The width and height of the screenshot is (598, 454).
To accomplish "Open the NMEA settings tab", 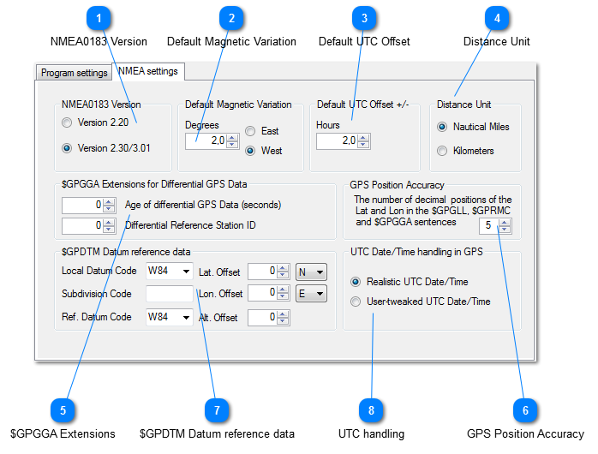I will pos(148,71).
